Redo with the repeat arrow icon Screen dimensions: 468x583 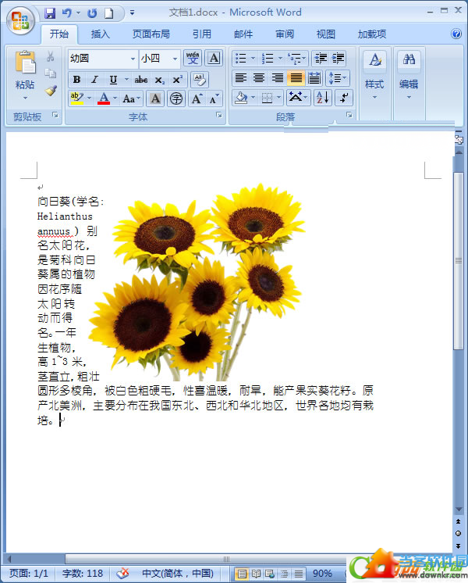(x=92, y=13)
